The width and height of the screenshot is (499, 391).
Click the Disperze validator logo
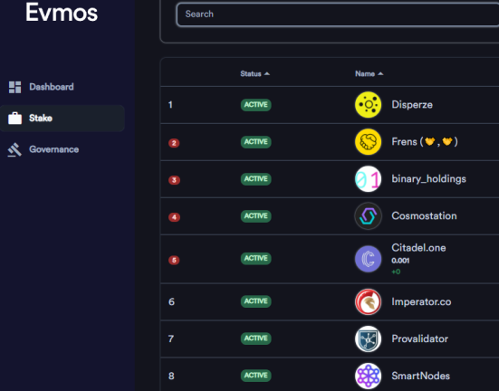click(x=368, y=105)
